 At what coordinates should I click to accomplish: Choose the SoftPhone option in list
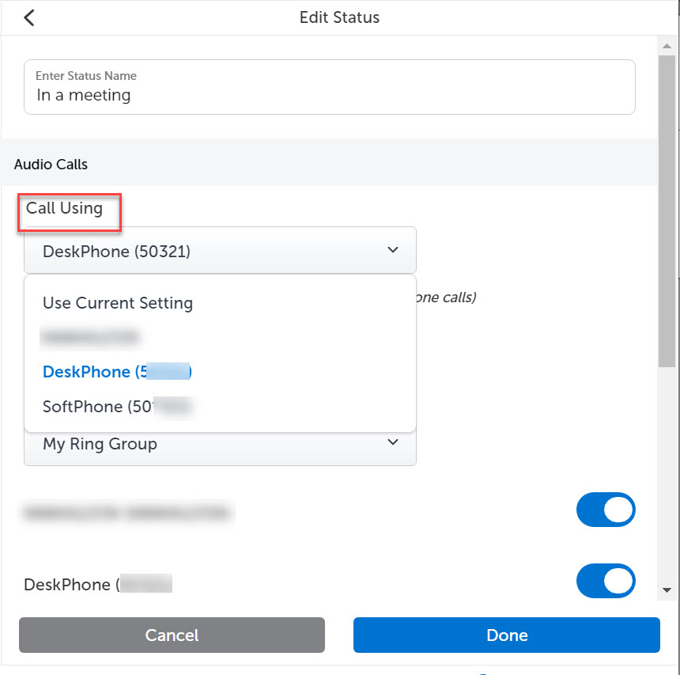(x=117, y=407)
